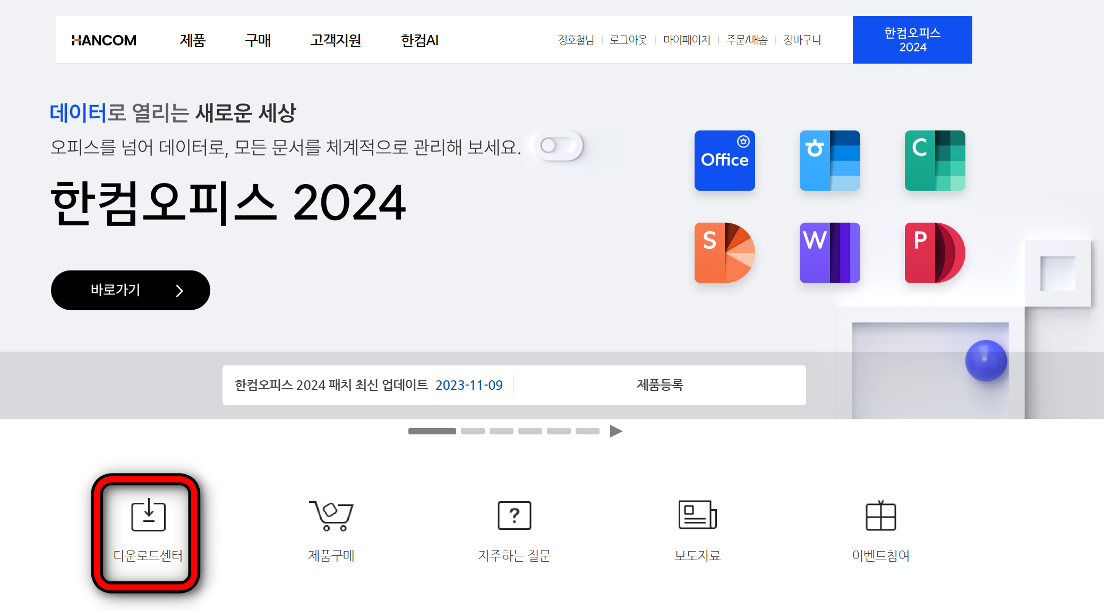Click the 바로가기 button

pos(131,290)
